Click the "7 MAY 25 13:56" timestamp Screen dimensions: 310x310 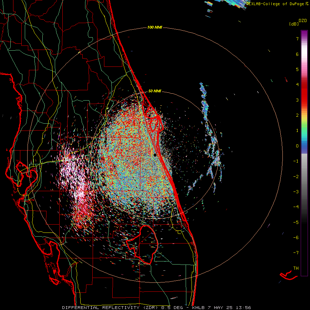pos(229,308)
